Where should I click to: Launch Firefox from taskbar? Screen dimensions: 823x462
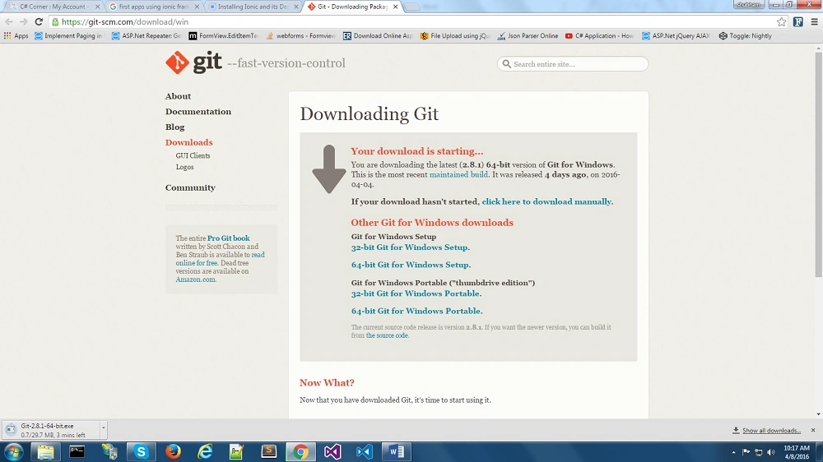173,451
